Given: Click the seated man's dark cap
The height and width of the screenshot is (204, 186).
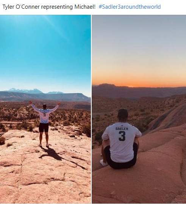Looking at the screenshot, I should pos(123,114).
